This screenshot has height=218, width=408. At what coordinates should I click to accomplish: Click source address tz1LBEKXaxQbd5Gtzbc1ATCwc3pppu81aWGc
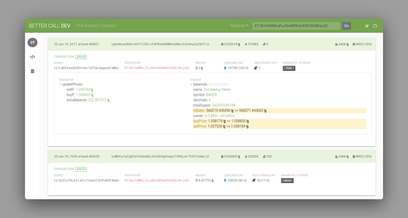pos(86,68)
